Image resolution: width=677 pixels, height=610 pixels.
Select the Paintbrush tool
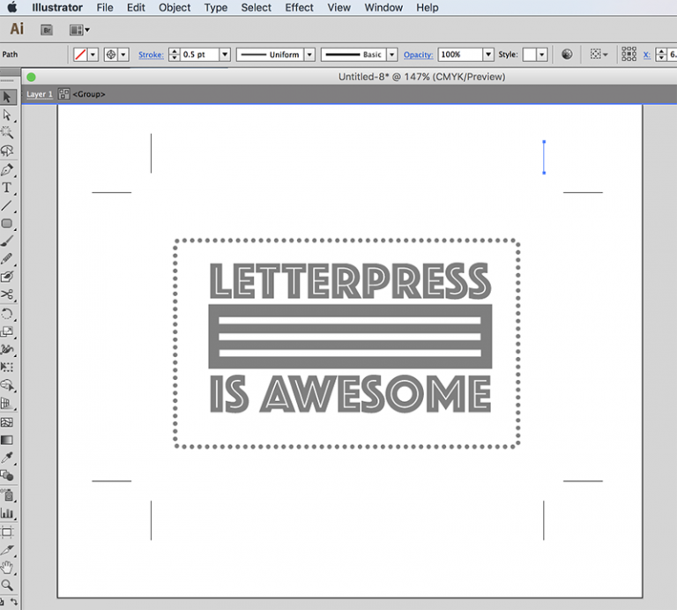click(x=7, y=241)
